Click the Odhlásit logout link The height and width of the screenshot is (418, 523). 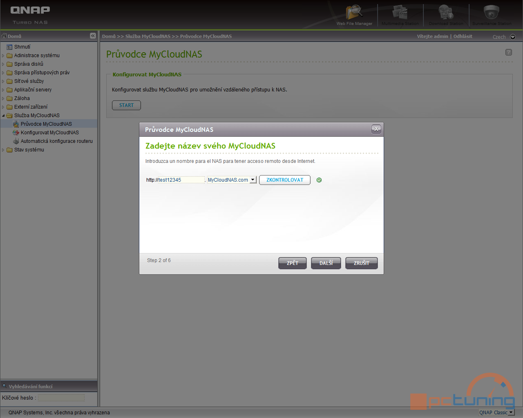[463, 36]
